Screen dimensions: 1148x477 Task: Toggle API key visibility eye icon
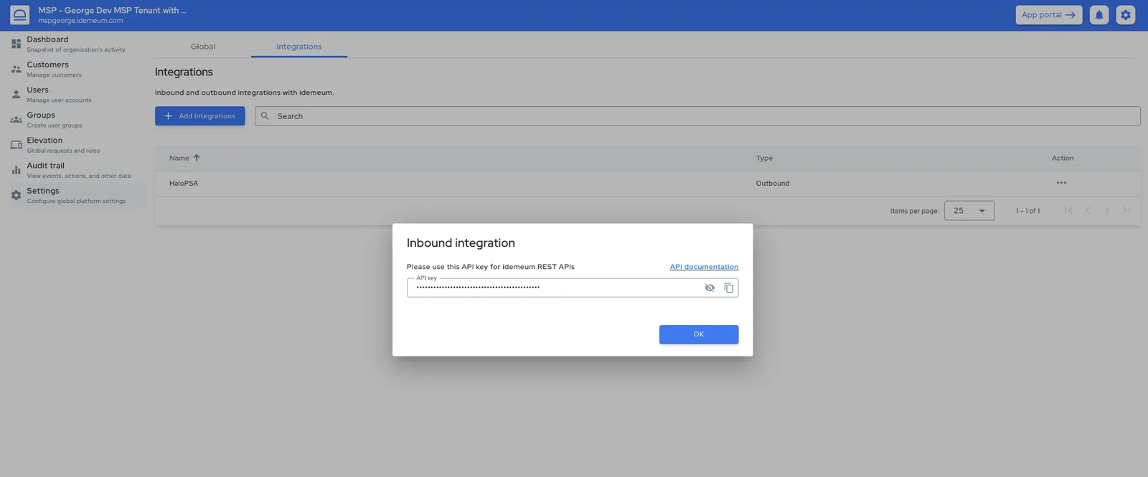[x=710, y=288]
